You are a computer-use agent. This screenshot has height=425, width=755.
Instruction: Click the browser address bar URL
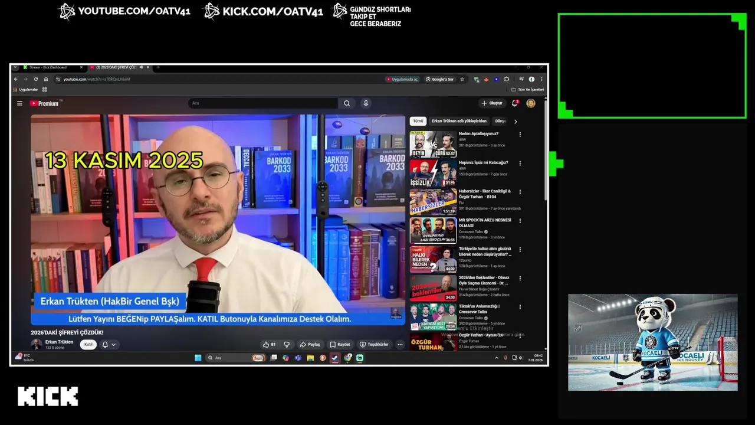pyautogui.click(x=97, y=79)
